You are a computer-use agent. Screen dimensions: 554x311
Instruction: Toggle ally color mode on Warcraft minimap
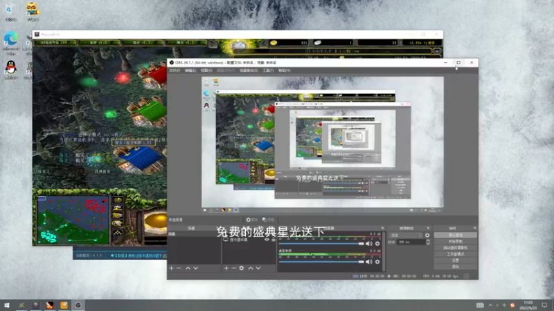(x=118, y=216)
